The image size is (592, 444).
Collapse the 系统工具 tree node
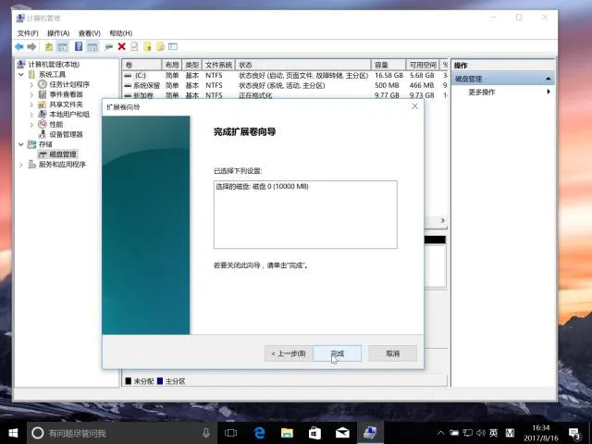[x=21, y=74]
